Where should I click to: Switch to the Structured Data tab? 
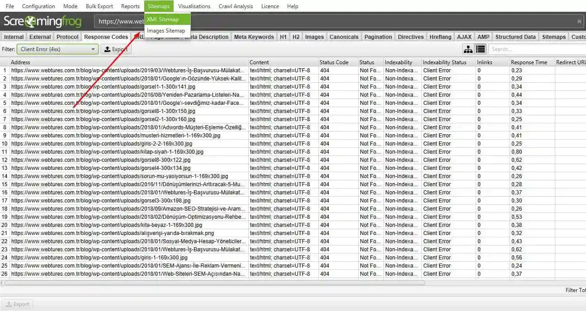[515, 37]
